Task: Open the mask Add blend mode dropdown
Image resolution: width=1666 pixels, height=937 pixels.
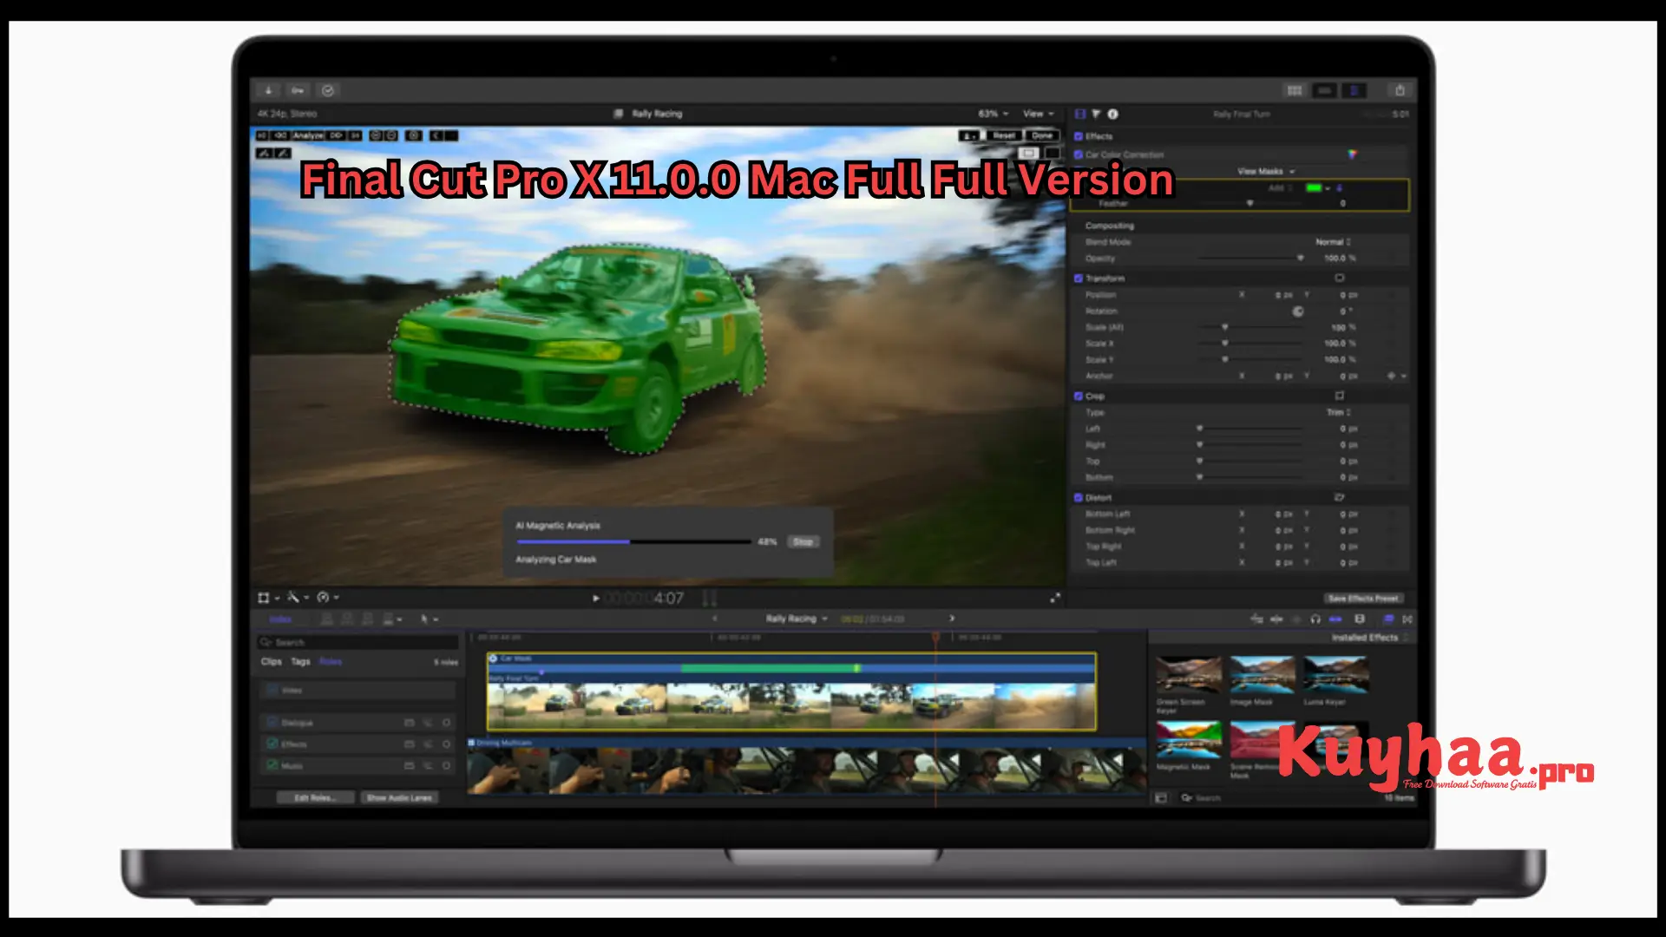Action: coord(1281,187)
